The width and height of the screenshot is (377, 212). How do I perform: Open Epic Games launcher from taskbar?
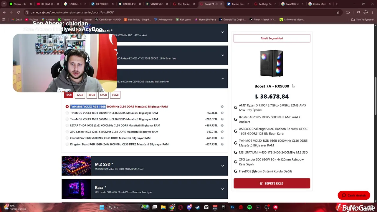224,207
